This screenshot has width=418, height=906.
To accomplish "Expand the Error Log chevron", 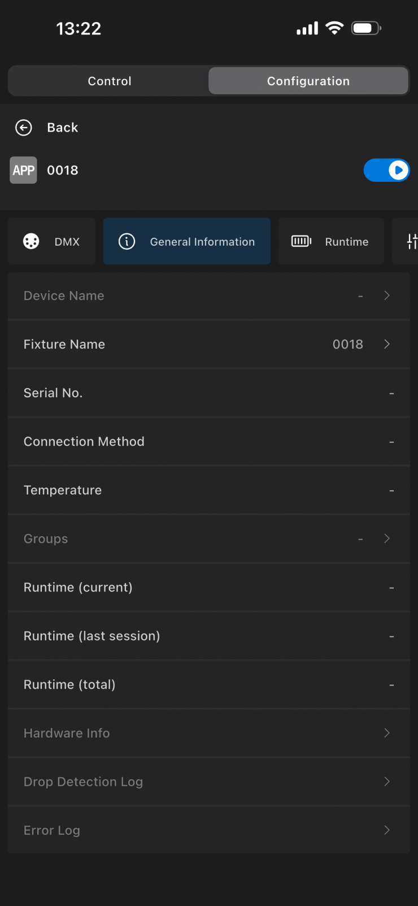I will 387,830.
